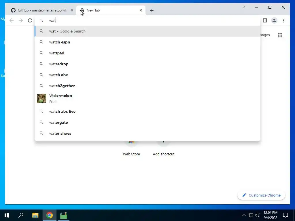Open the Chrome three-dot menu
This screenshot has height=221, width=295.
(x=283, y=20)
